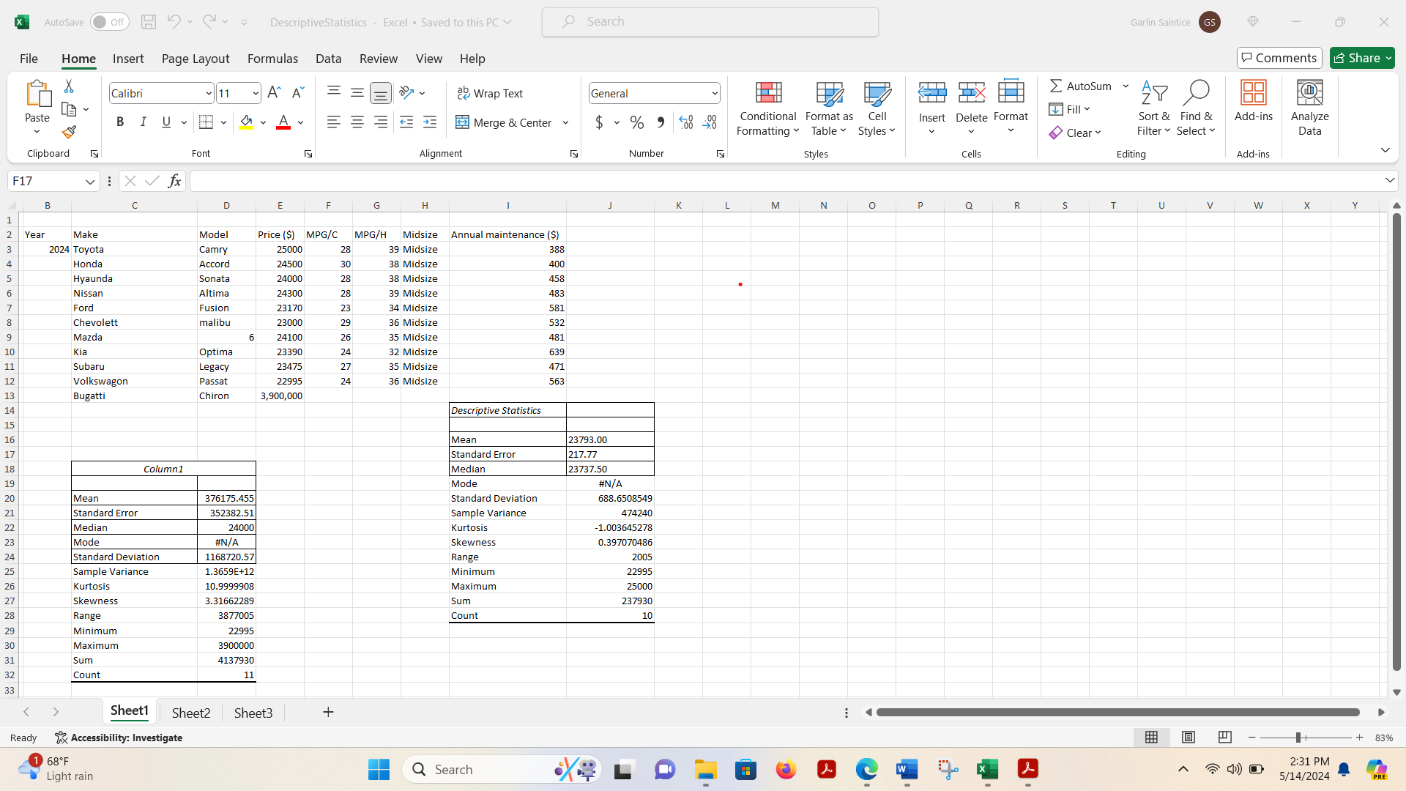The image size is (1406, 791).
Task: Click the Decrease Indent icon
Action: click(x=406, y=122)
